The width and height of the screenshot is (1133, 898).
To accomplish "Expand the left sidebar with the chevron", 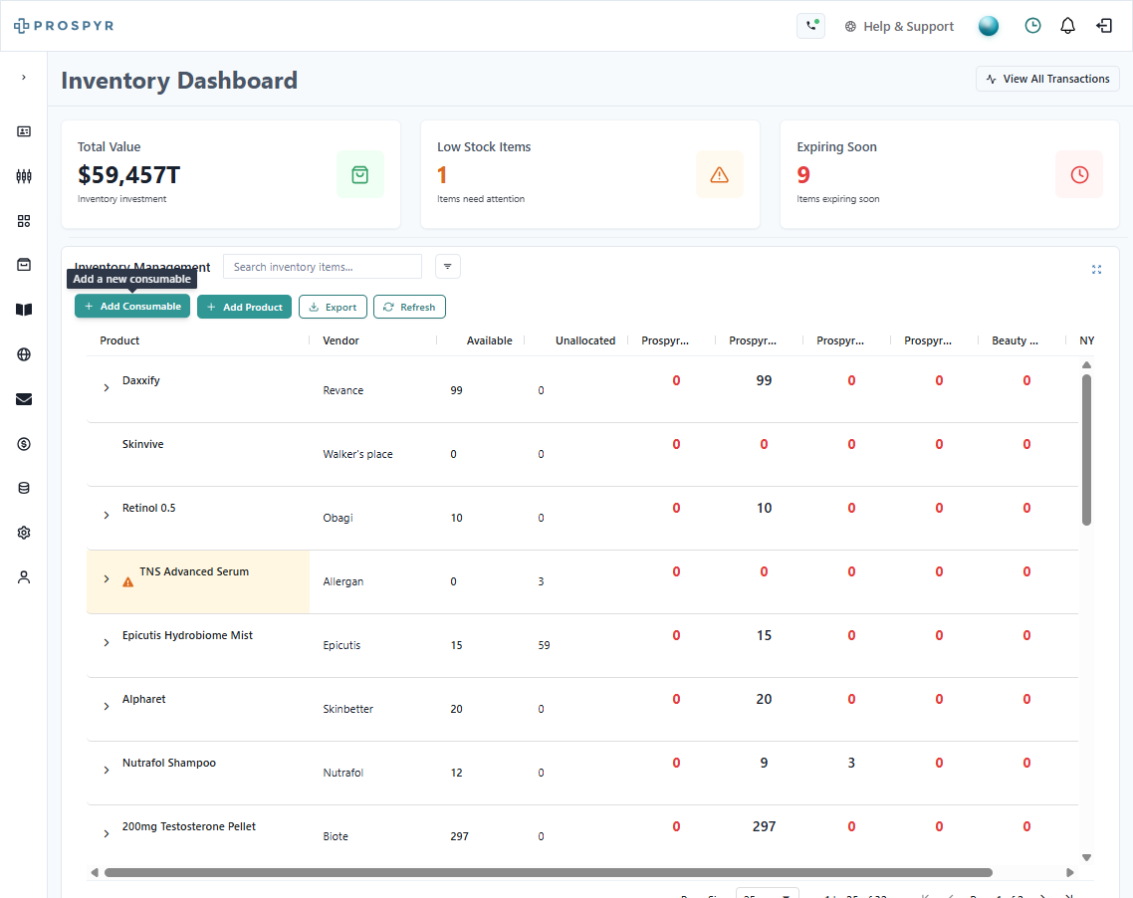I will point(24,78).
